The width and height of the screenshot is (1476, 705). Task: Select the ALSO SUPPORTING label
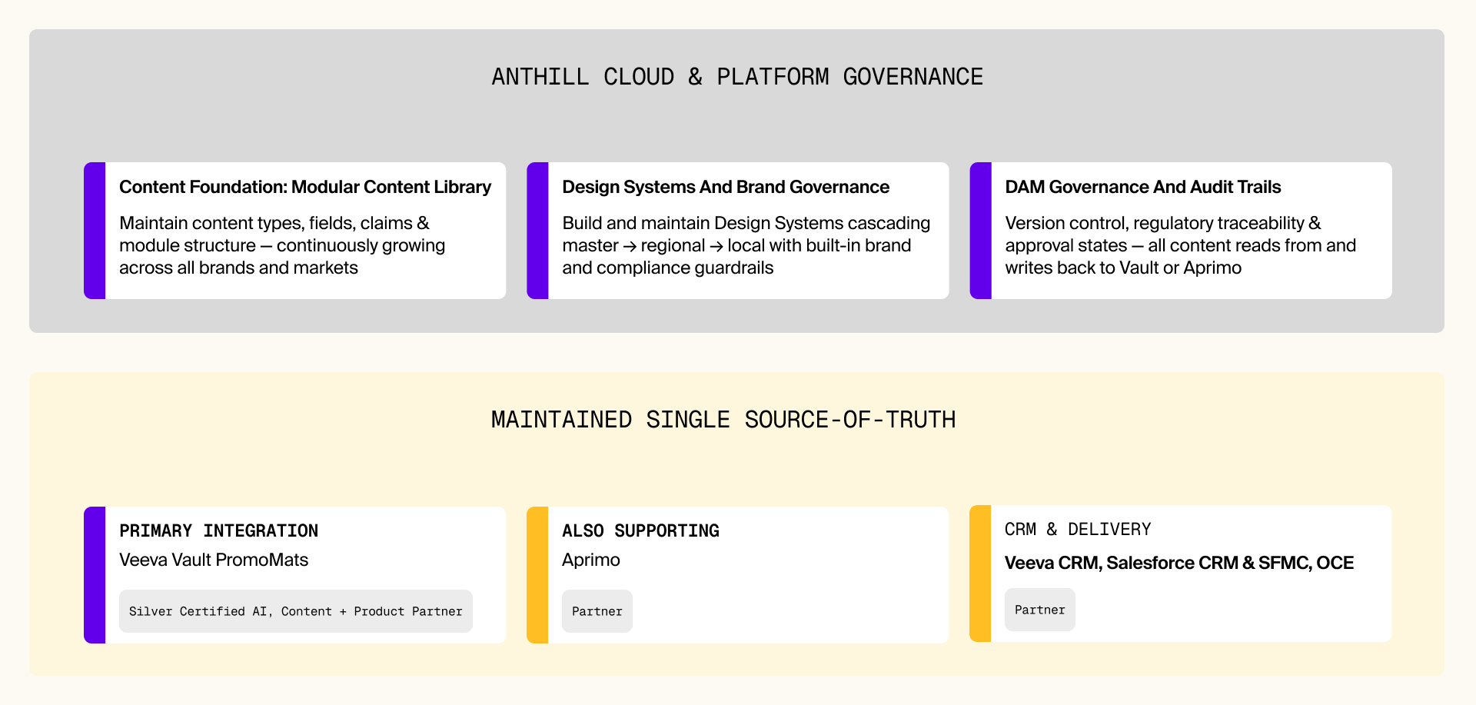pyautogui.click(x=640, y=530)
